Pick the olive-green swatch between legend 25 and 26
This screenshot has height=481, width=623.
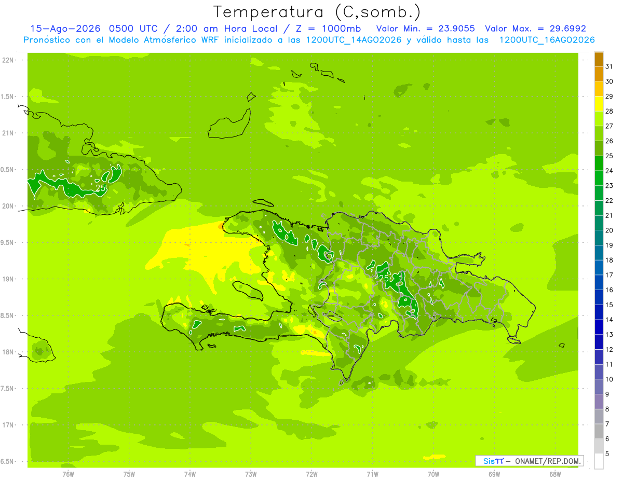599,148
